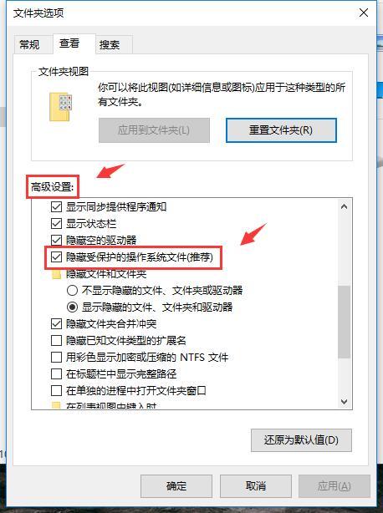Select 显示隐藏的文件、文件夹和驱动器 radio option
This screenshot has width=383, height=513.
point(72,307)
